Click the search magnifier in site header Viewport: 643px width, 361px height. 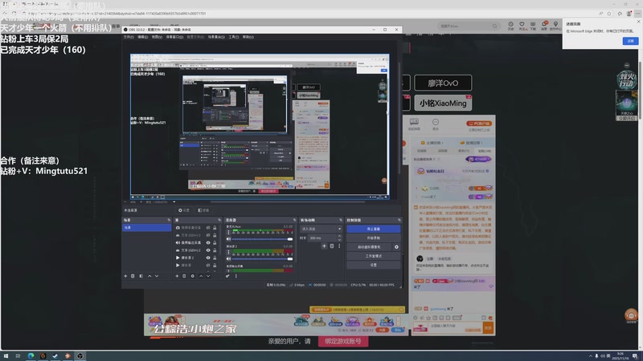pos(495,26)
